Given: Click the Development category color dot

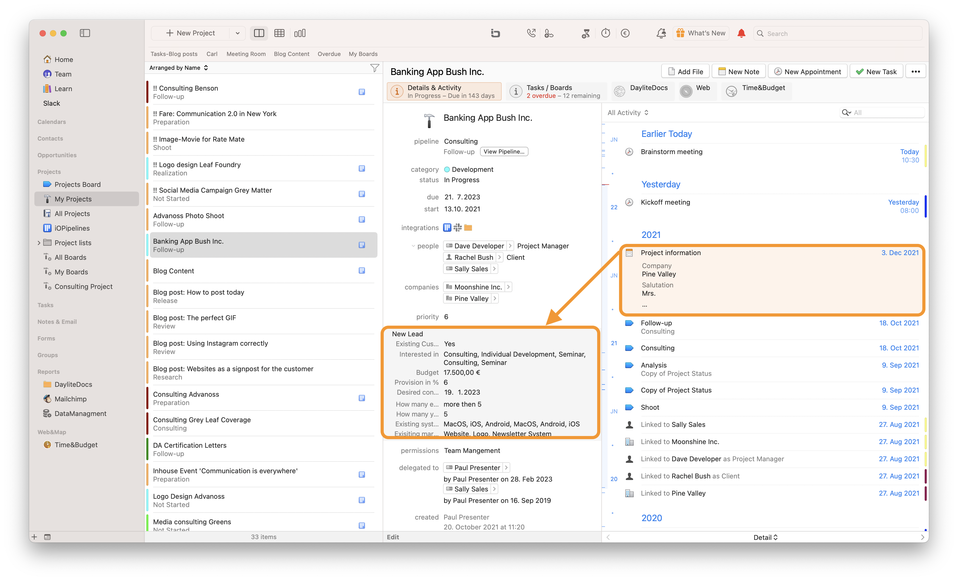Looking at the screenshot, I should (447, 169).
